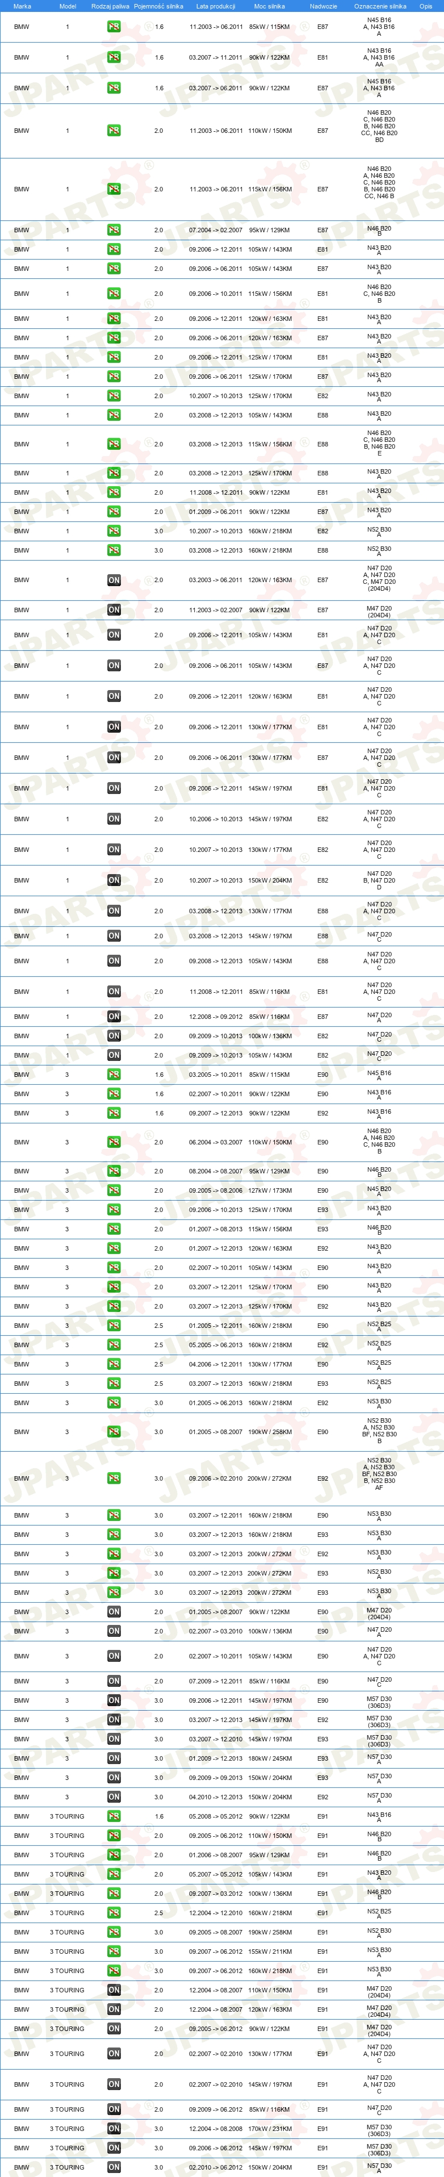The width and height of the screenshot is (444, 2177).
Task: Click PB icon in 3 Touring 155kW/211KM row
Action: point(114,1952)
